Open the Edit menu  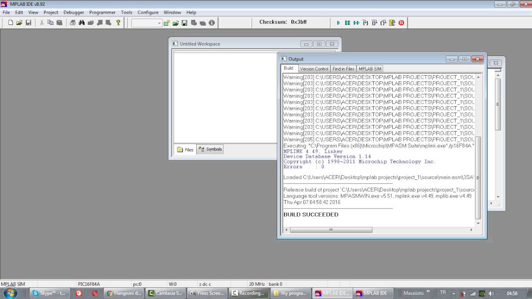tap(19, 12)
